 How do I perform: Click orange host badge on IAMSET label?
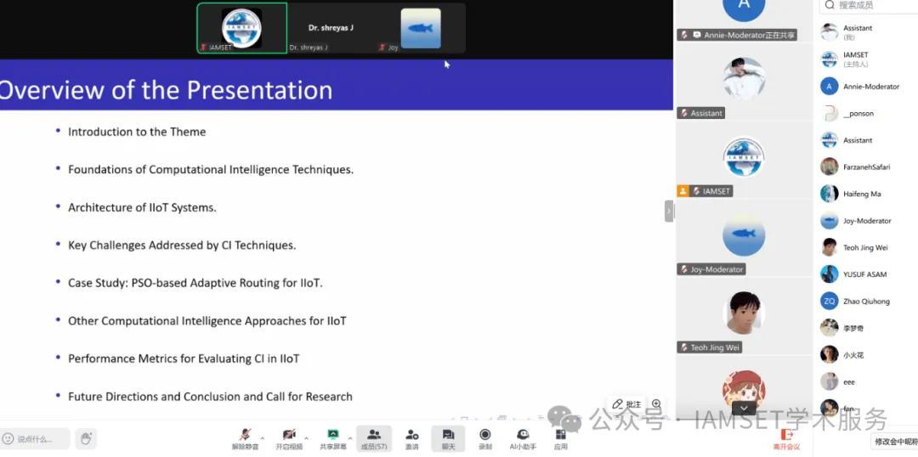(x=683, y=191)
